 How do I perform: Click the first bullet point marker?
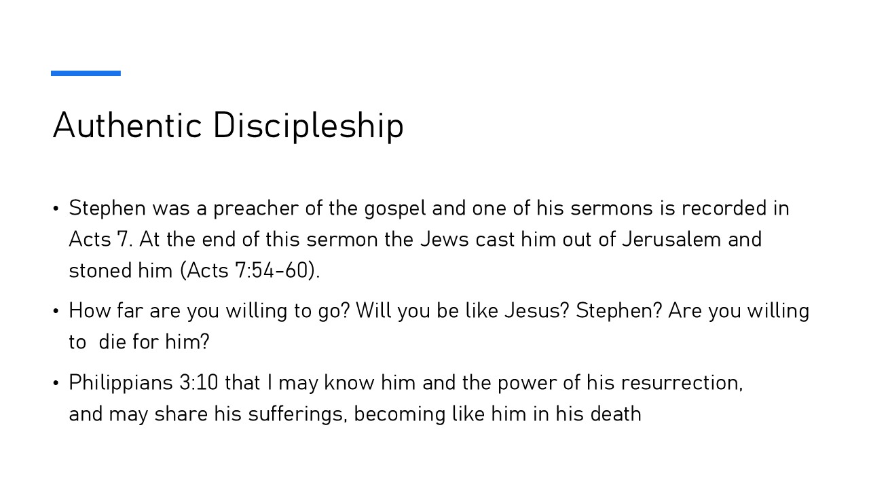point(56,209)
